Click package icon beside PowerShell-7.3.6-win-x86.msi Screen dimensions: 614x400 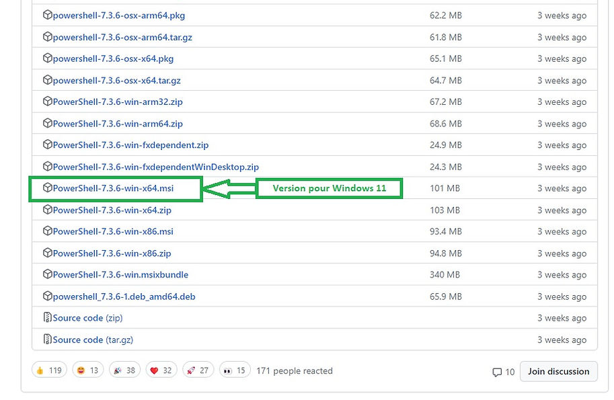pos(47,231)
